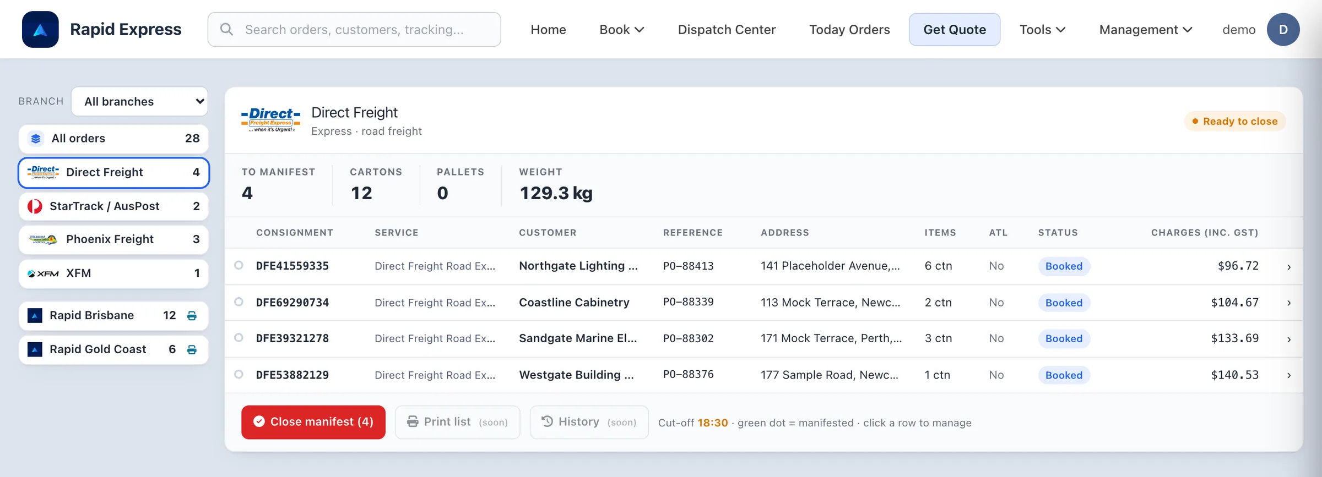Viewport: 1322px width, 477px height.
Task: Open row arrow for Westgate Building order
Action: click(x=1289, y=375)
